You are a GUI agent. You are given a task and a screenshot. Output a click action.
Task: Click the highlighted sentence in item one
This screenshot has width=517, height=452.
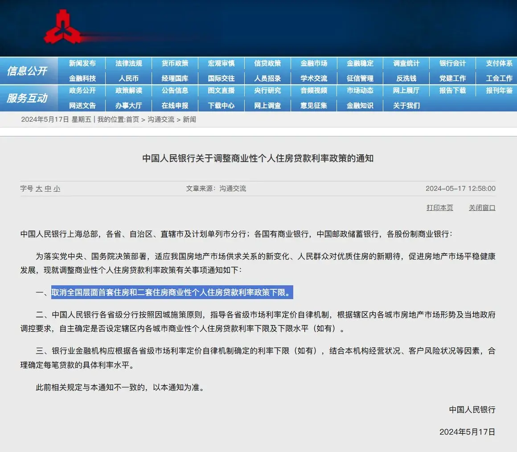click(x=172, y=292)
